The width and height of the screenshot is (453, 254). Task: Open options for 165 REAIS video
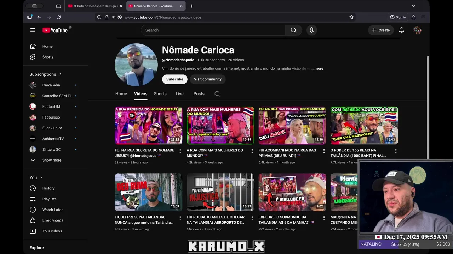coord(396,151)
